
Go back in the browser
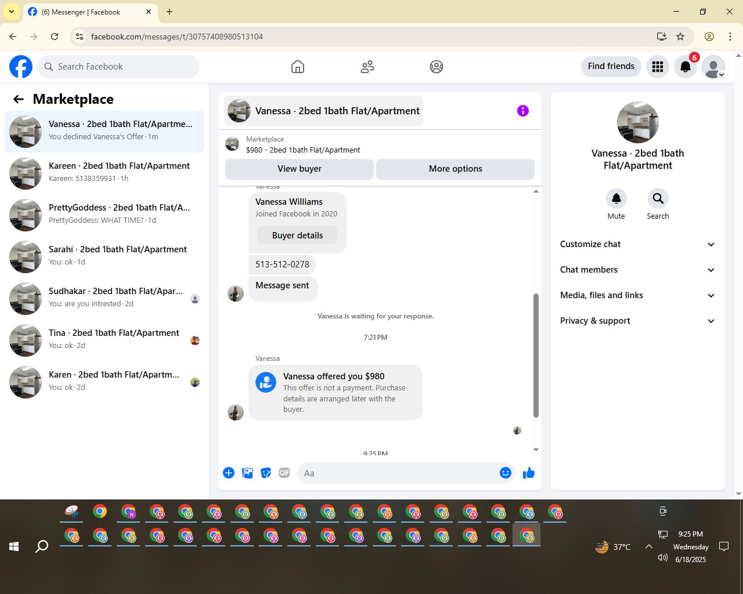tap(13, 37)
